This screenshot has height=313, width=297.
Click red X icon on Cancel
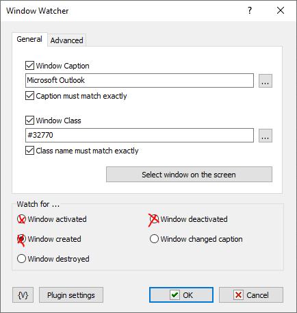pyautogui.click(x=238, y=295)
